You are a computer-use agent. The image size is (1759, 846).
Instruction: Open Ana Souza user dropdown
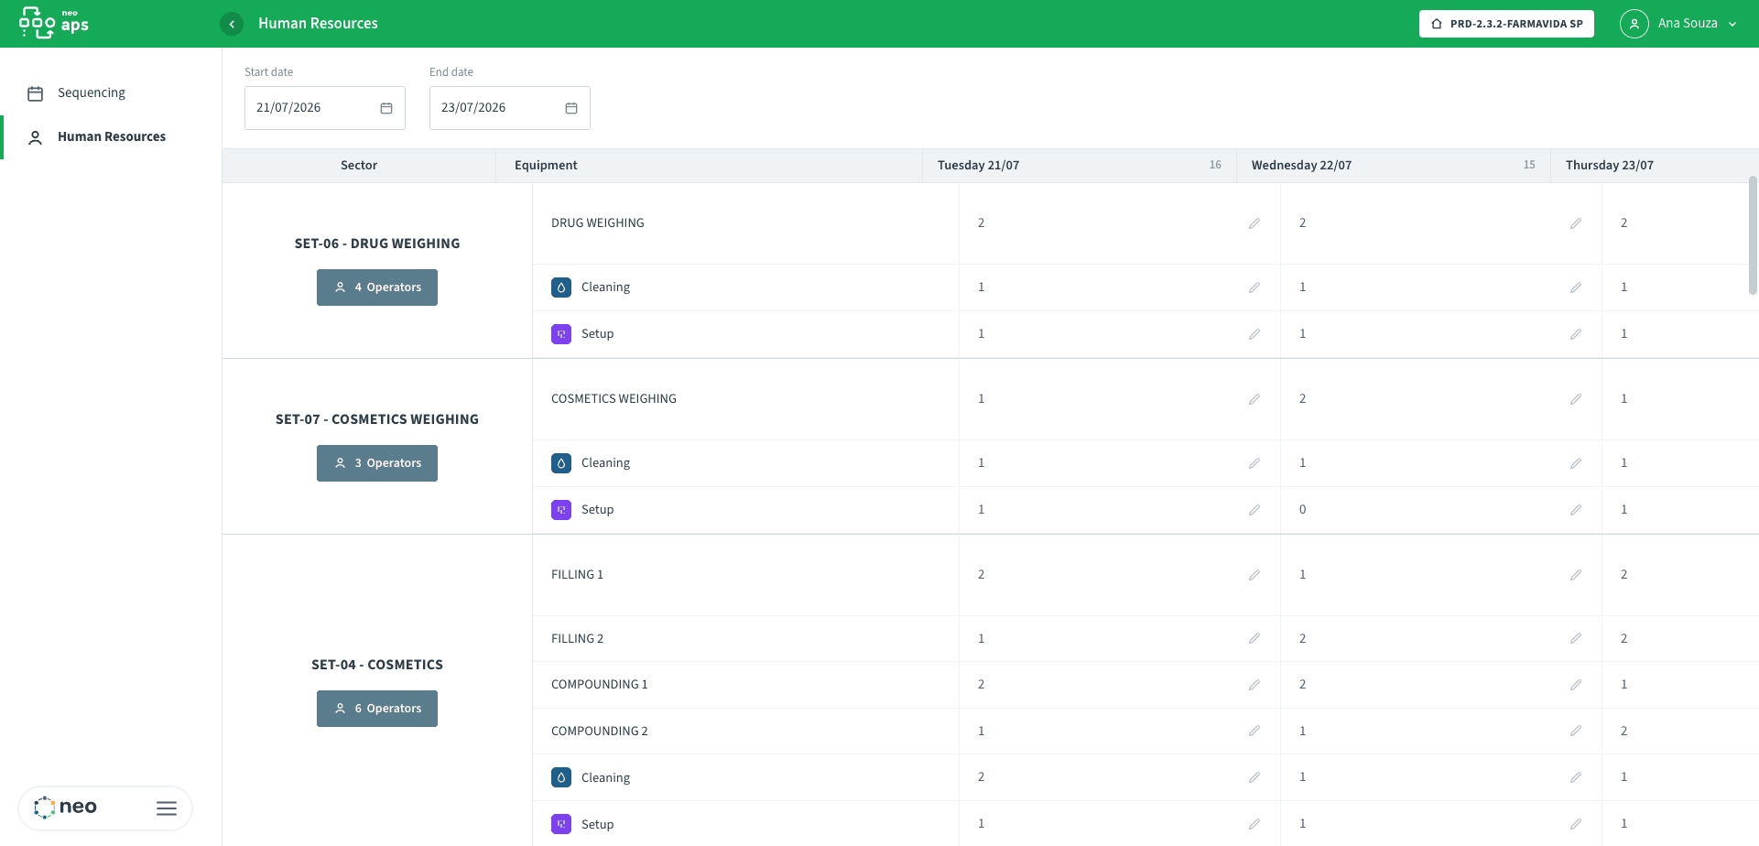(1678, 24)
